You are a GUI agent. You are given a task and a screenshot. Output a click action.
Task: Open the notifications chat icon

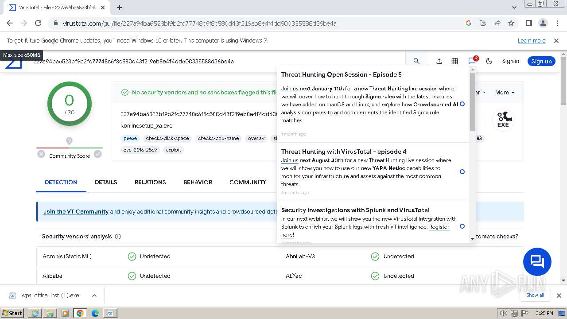[472, 61]
